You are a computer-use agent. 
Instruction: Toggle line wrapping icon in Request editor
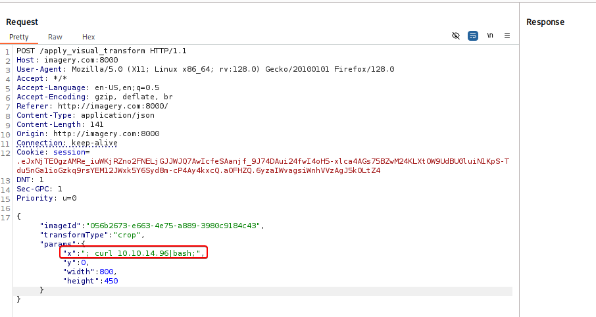click(473, 36)
